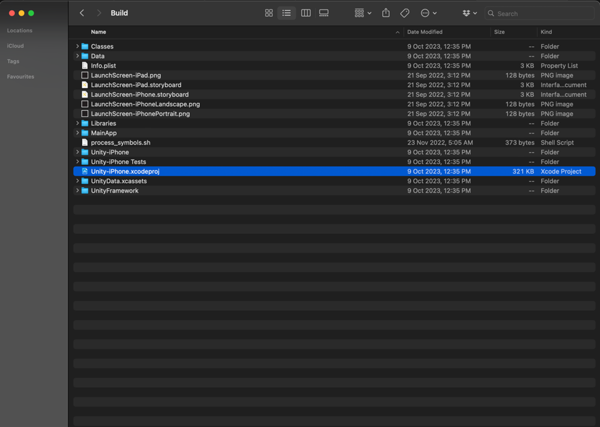Sort by the Date Modified column
Viewport: 600px width, 427px height.
pos(424,32)
